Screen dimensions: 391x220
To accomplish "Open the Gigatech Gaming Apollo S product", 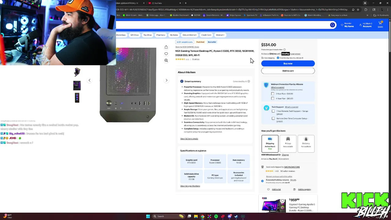I will coord(302,207).
